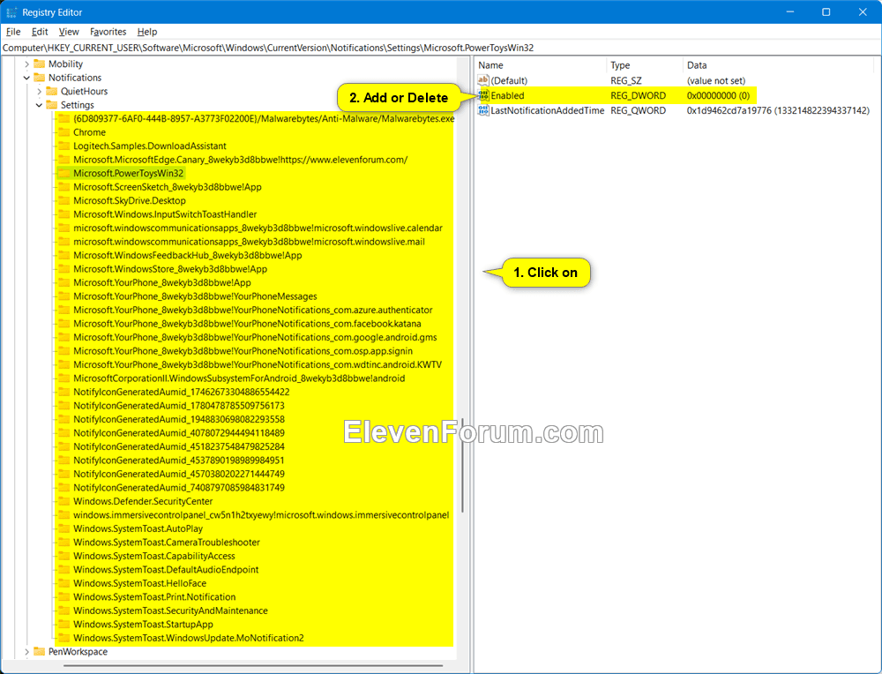Select the windowslive.calendar key
882x674 pixels.
258,228
